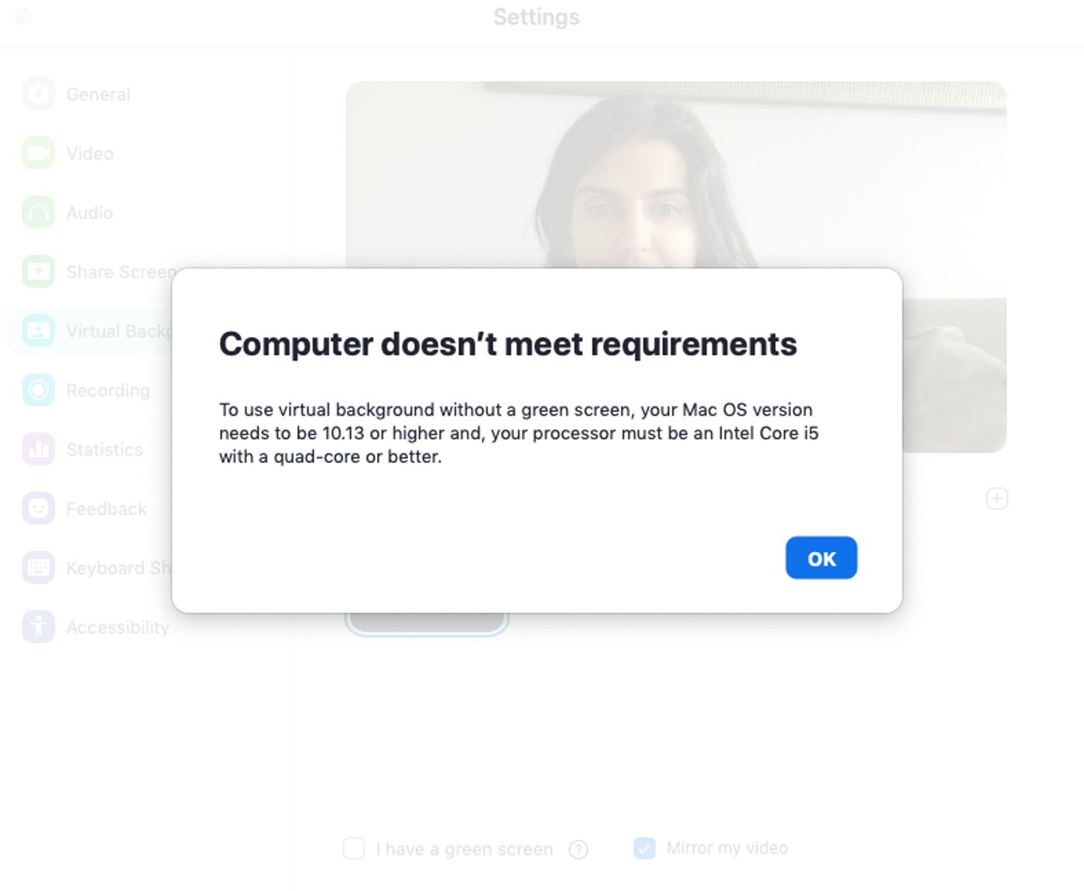The width and height of the screenshot is (1084, 891).
Task: Click the Statistics bar chart icon
Action: coord(38,450)
